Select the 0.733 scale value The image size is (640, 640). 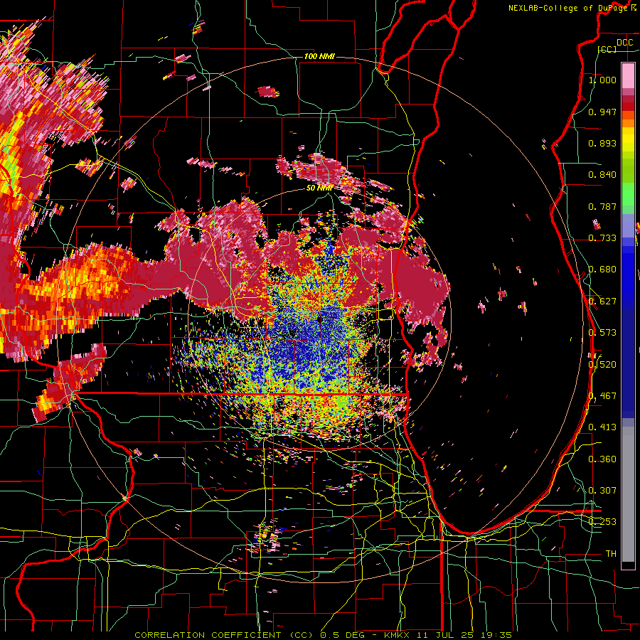pyautogui.click(x=602, y=238)
